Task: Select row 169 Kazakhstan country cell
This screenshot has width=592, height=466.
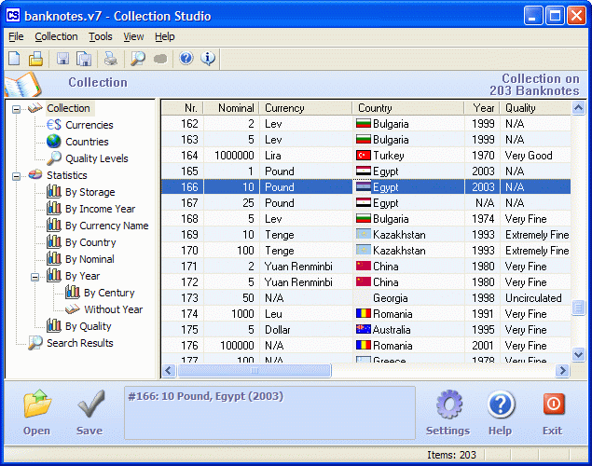Action: 408,234
